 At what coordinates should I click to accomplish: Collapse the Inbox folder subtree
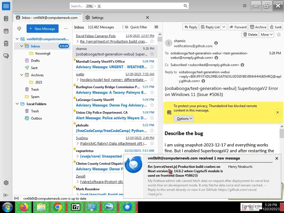pos(22,46)
